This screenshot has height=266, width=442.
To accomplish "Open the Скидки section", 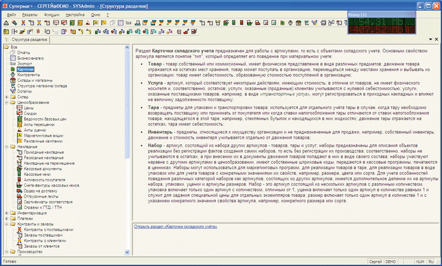I will (29, 113).
